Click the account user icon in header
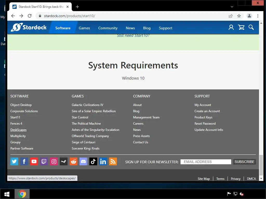The image size is (266, 199). pos(231,27)
